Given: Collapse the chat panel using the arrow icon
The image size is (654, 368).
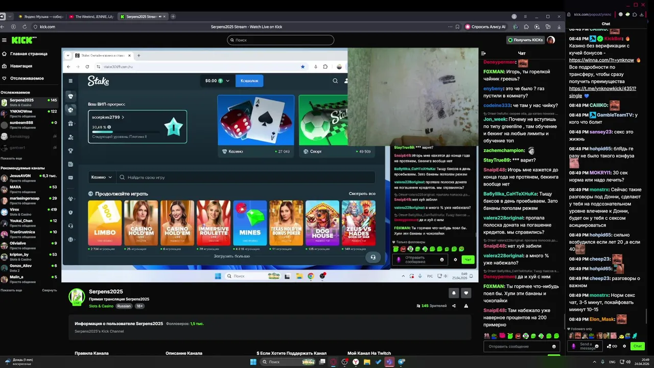Looking at the screenshot, I should (x=483, y=53).
